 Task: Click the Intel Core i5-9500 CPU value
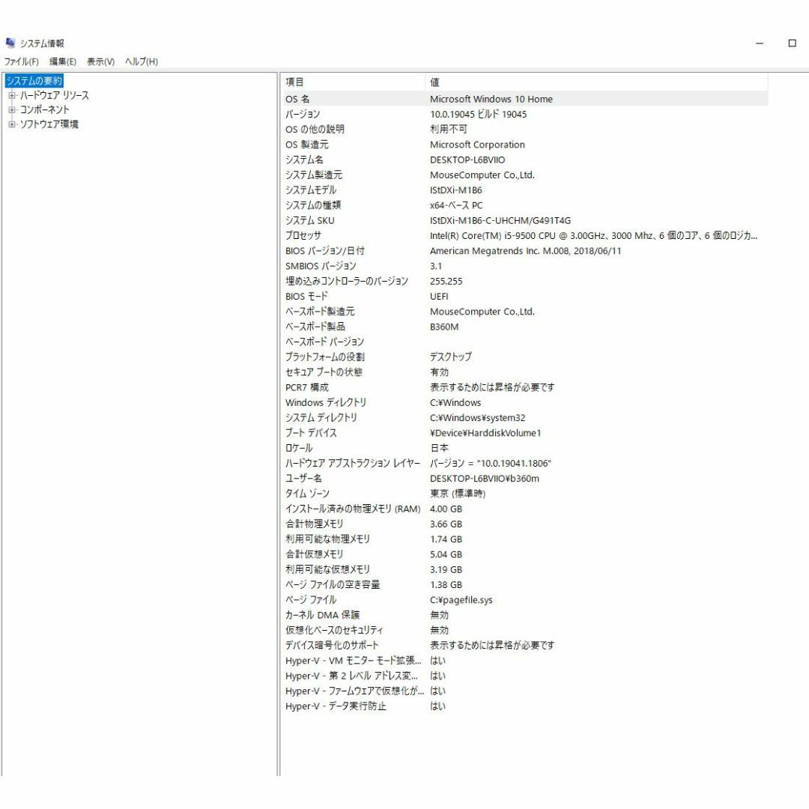click(594, 236)
